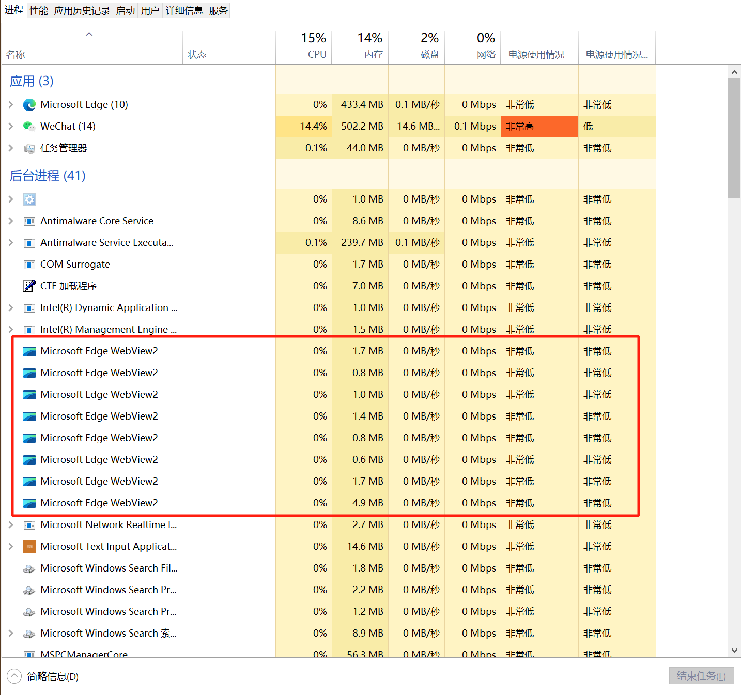Open the 详细信息 tab
The image size is (741, 695).
click(x=184, y=10)
